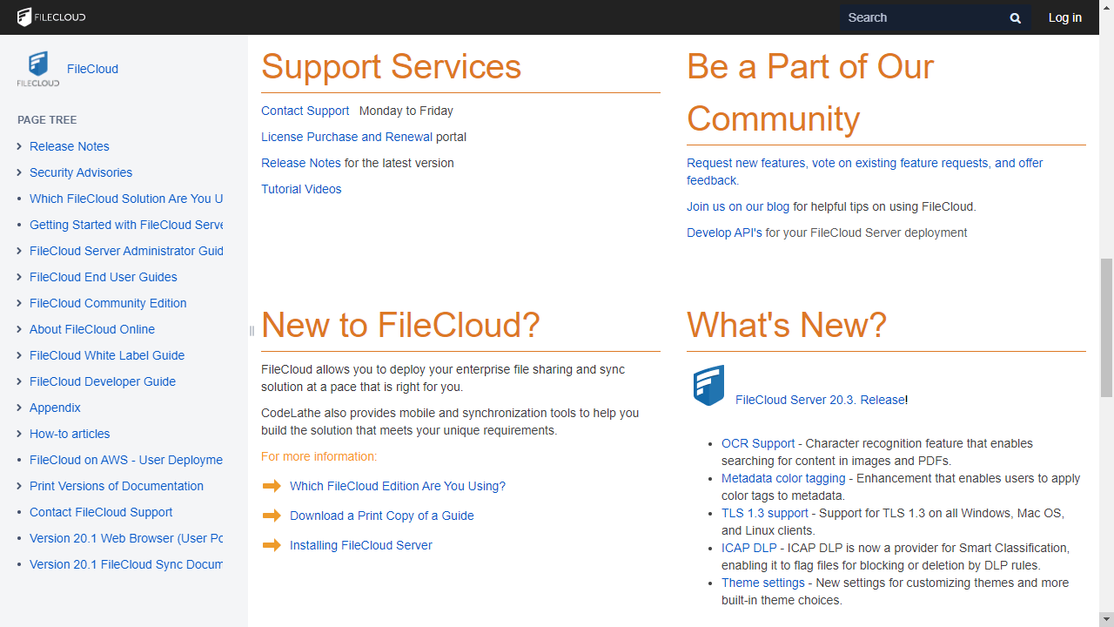
Task: Open the OCR Support link
Action: (x=758, y=443)
